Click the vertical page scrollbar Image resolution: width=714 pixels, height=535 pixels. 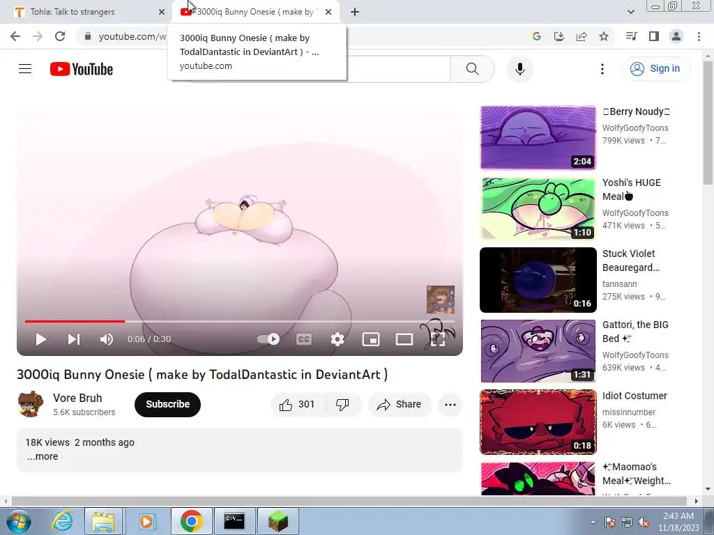point(708,123)
